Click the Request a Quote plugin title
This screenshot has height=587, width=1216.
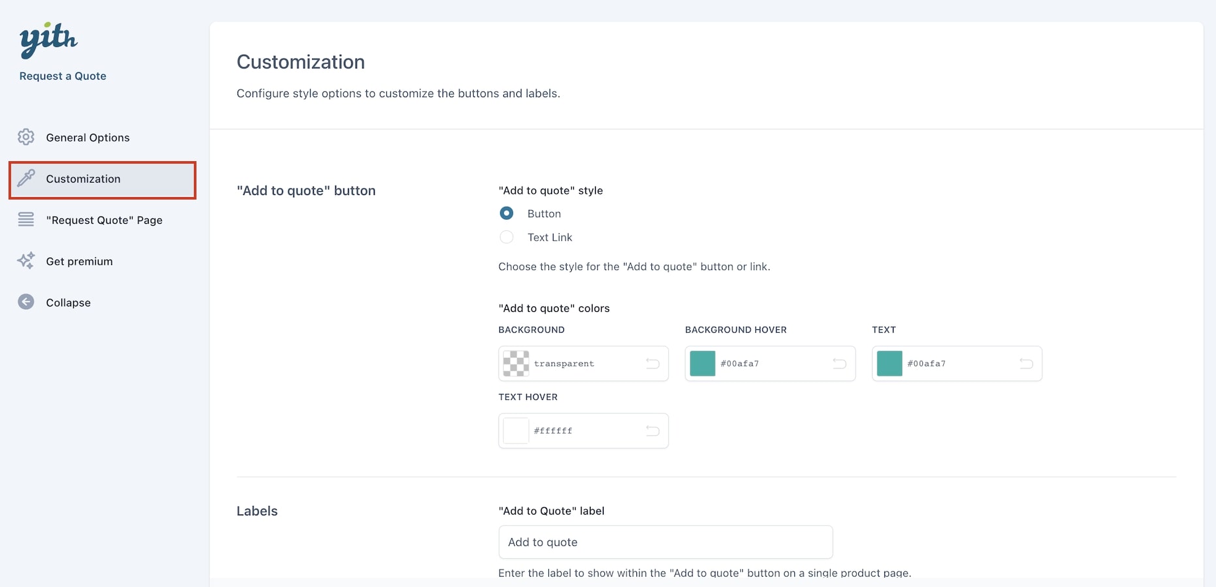tap(63, 76)
